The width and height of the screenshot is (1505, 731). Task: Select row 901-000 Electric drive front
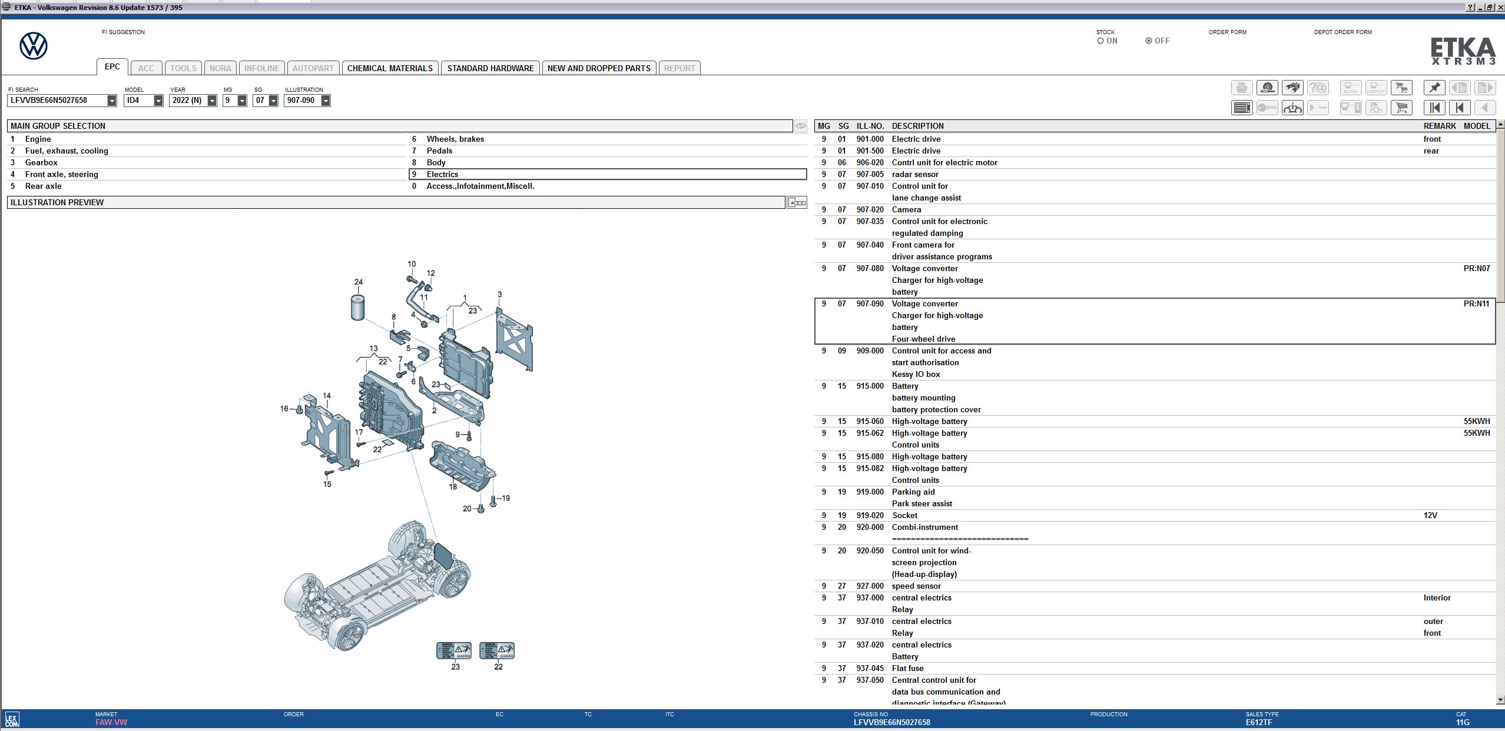pos(1155,139)
